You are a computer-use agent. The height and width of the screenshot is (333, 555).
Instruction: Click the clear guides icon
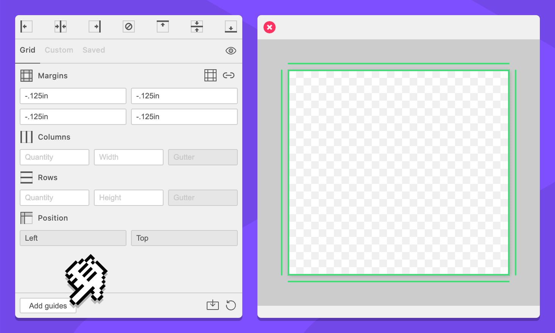pos(129,26)
